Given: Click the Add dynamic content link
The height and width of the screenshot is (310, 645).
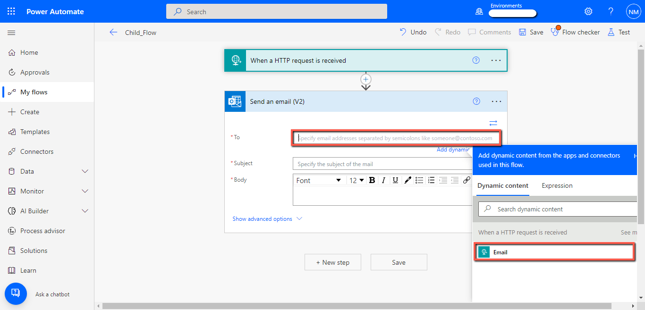Looking at the screenshot, I should (453, 150).
